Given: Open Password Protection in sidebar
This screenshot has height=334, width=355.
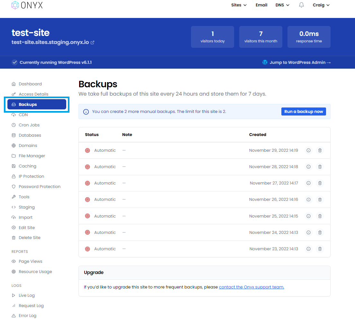Looking at the screenshot, I should click(x=37, y=186).
